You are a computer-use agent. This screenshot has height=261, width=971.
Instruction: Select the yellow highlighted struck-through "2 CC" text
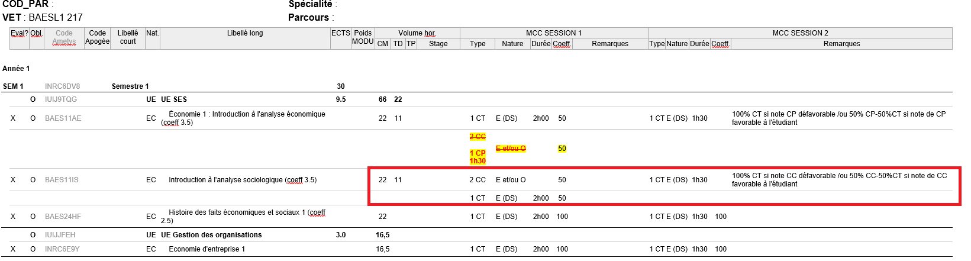coord(478,137)
